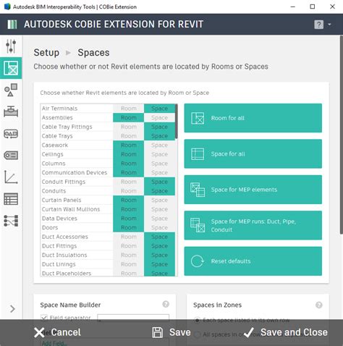Select the Spaces setup icon in sidebar
Viewport: 343px width, 346px height.
[x=11, y=68]
